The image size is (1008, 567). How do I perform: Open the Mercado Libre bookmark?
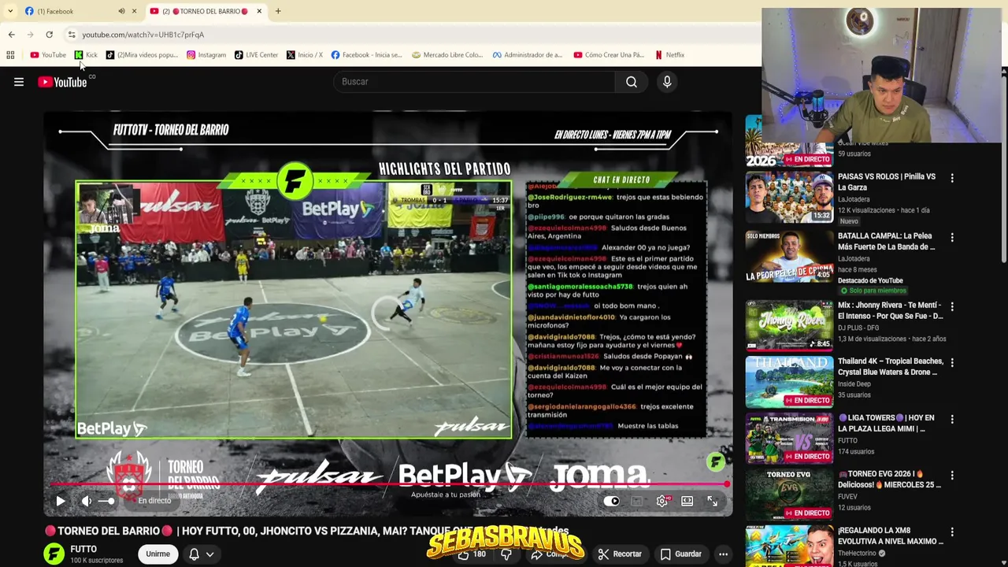pyautogui.click(x=447, y=55)
